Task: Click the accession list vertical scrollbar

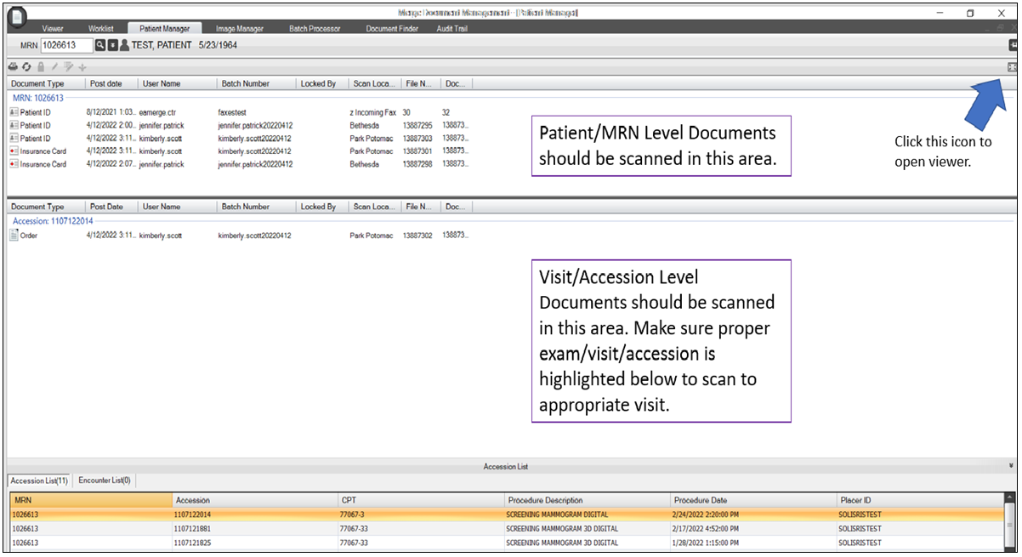Action: click(x=1010, y=523)
